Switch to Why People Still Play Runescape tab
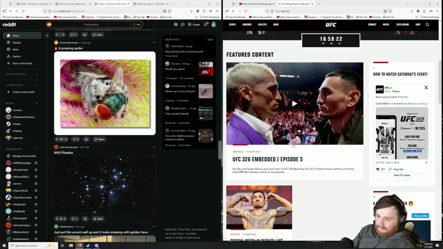The image size is (443, 249). coord(256,4)
